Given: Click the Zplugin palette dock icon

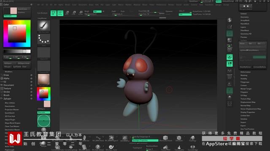Looking at the screenshot, I should tap(2, 99).
